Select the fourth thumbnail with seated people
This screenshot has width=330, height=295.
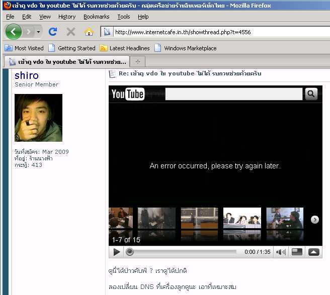[x=242, y=218]
